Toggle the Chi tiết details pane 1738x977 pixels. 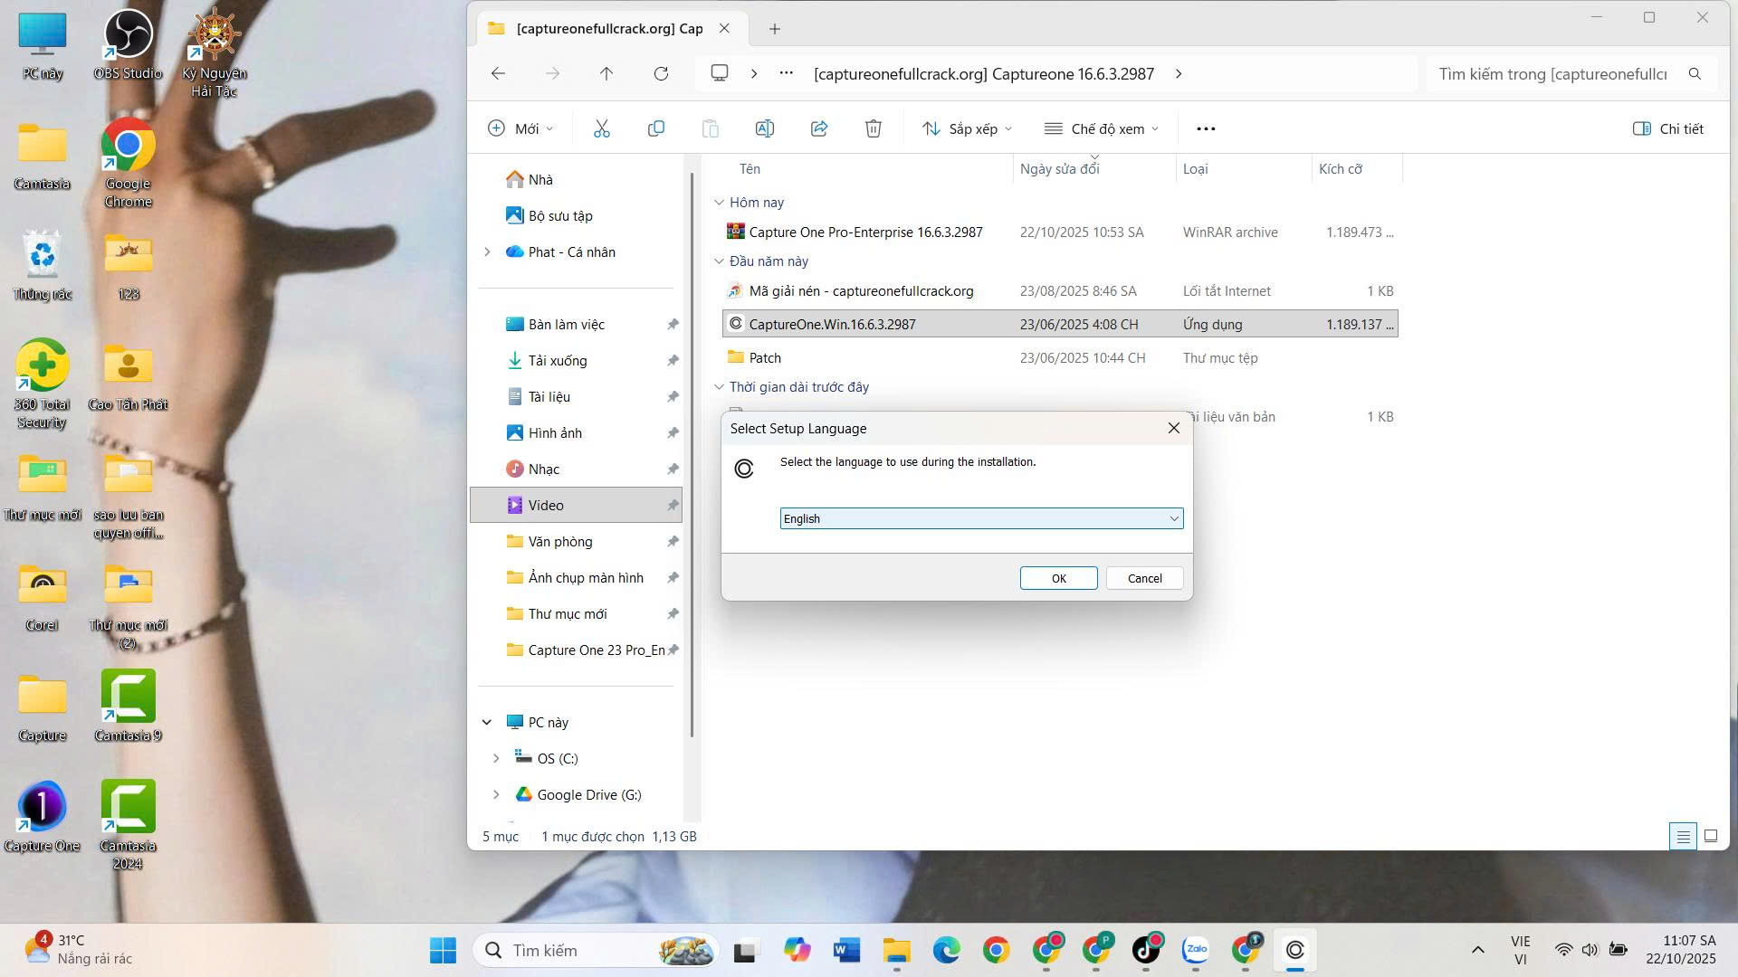click(1667, 128)
